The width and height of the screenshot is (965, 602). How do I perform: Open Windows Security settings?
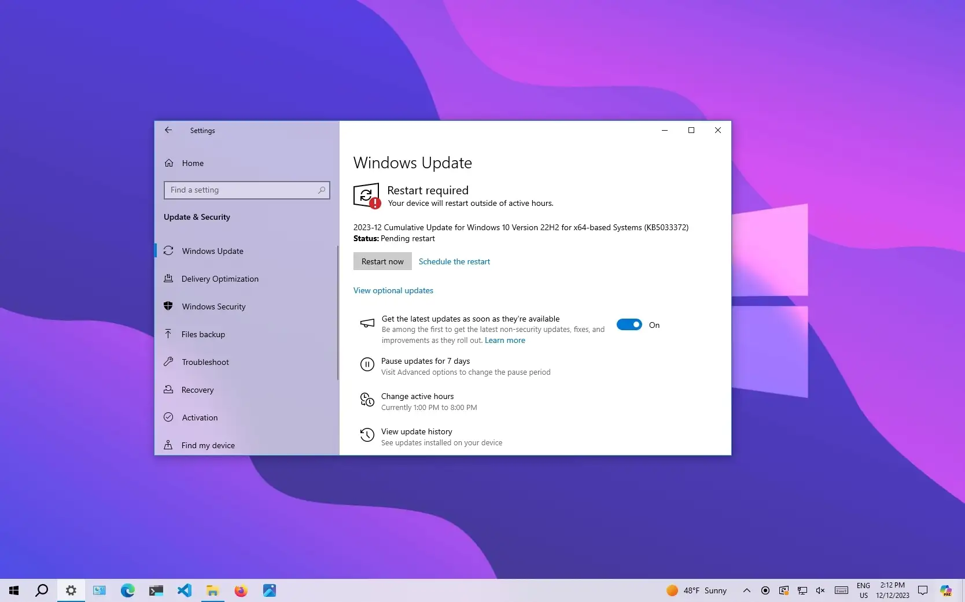pyautogui.click(x=213, y=306)
